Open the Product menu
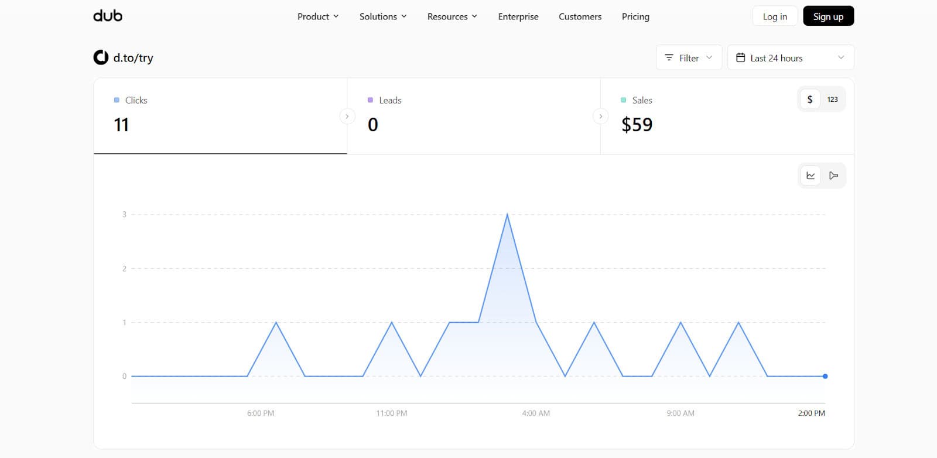The width and height of the screenshot is (937, 458). (318, 16)
